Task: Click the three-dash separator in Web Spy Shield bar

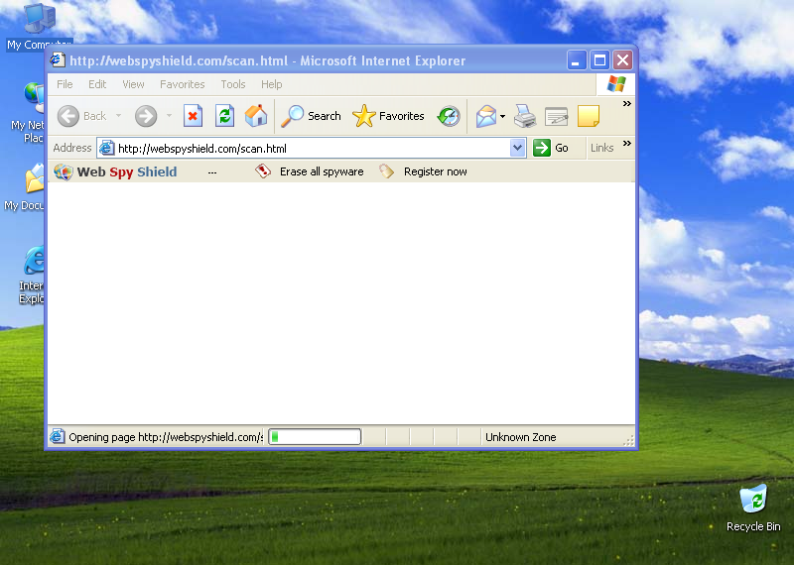Action: pyautogui.click(x=212, y=172)
